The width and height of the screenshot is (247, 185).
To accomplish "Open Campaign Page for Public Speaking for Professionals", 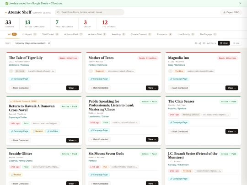I will click(x=99, y=130).
